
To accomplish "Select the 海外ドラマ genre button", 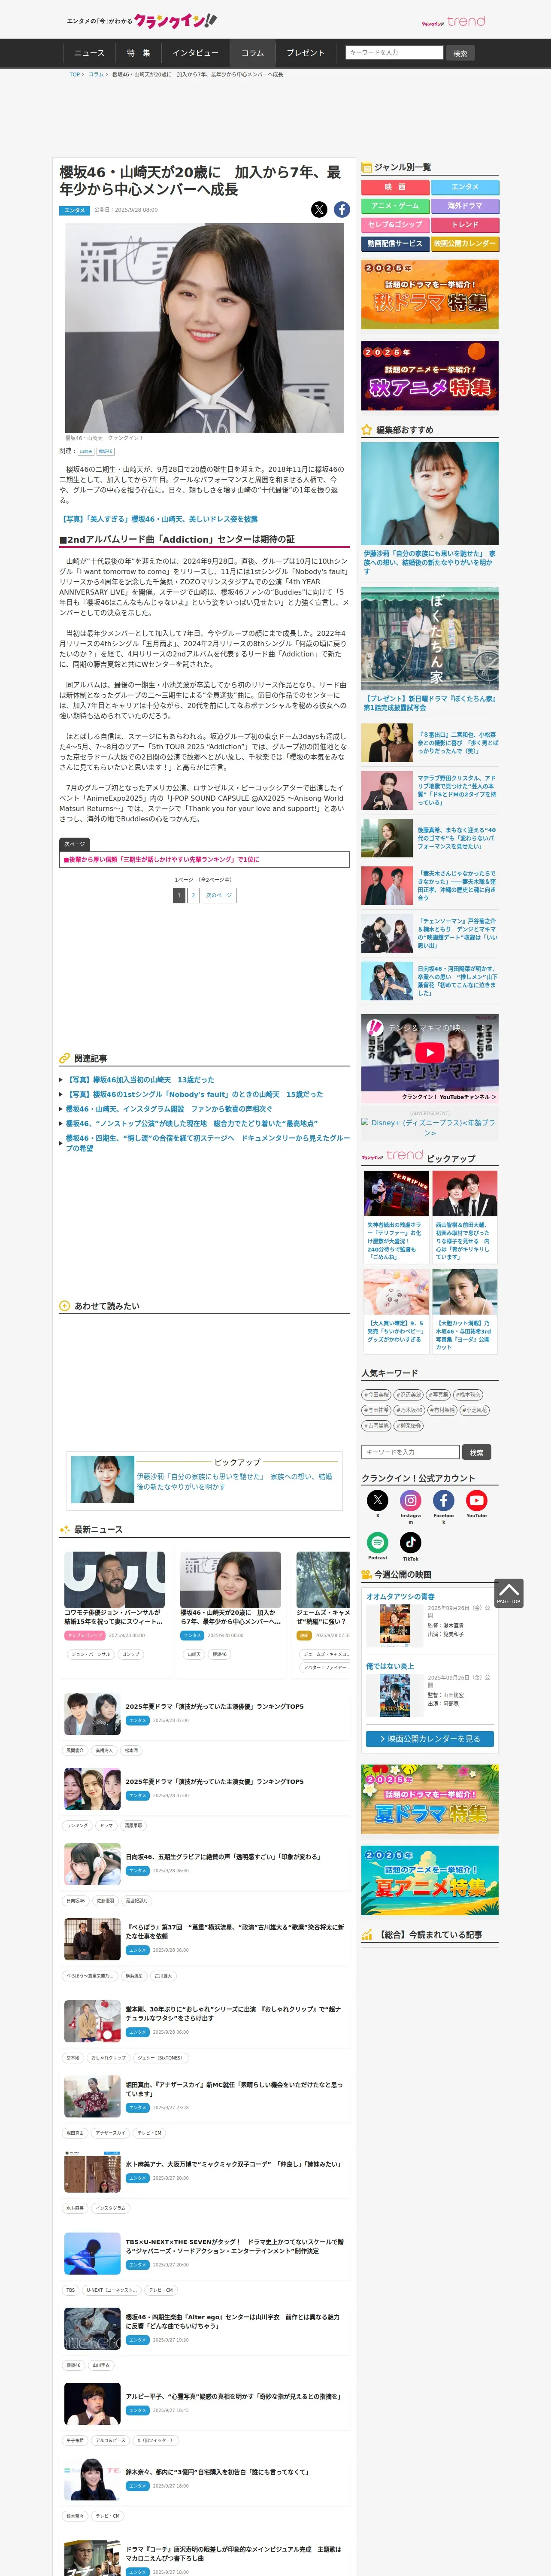I will [x=465, y=206].
